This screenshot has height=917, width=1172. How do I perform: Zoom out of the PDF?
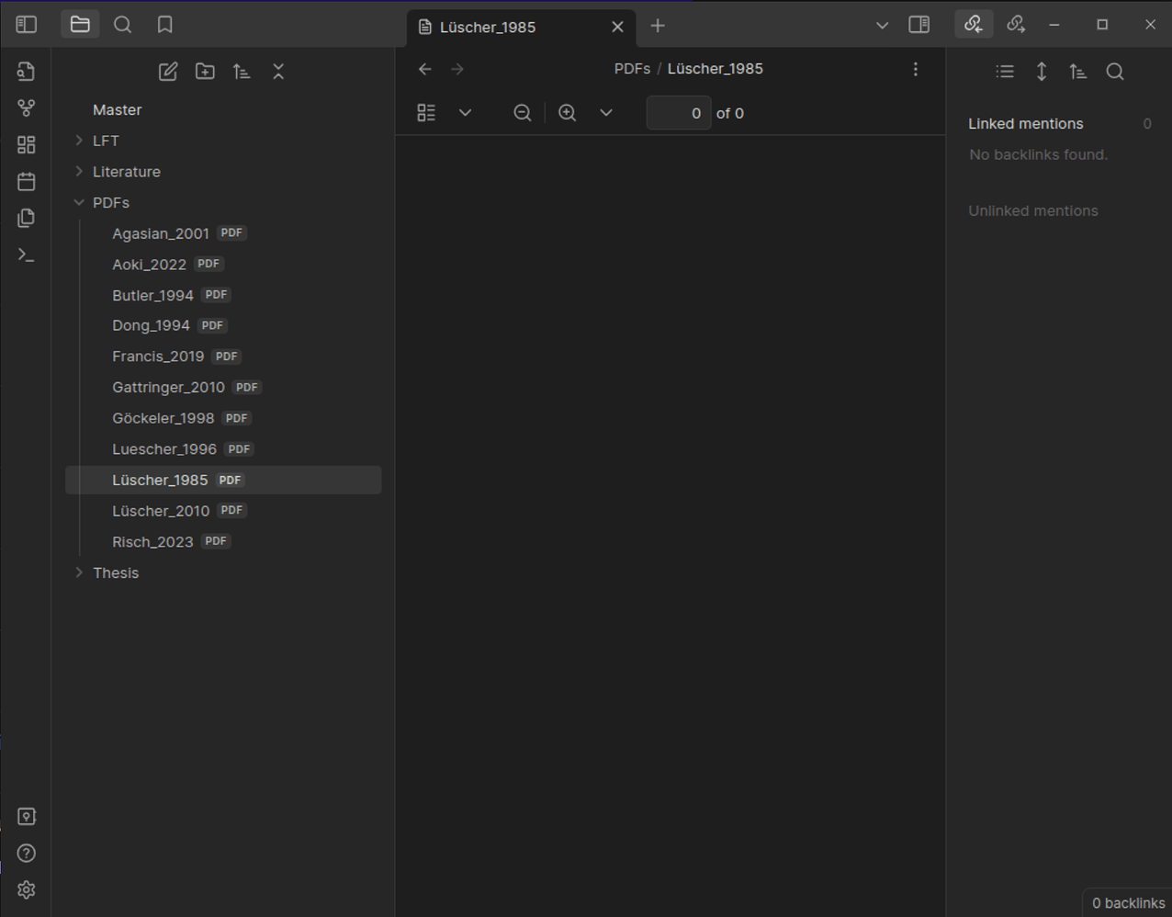coord(522,112)
